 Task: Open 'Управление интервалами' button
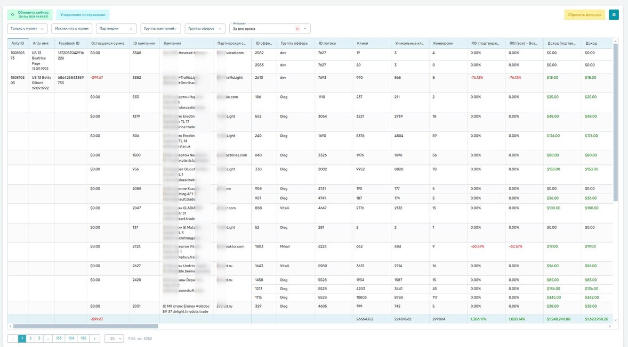tap(83, 15)
